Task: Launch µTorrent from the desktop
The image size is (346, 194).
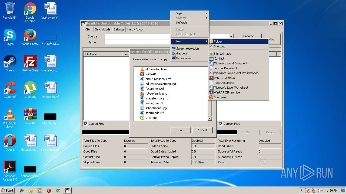Action: [x=30, y=90]
